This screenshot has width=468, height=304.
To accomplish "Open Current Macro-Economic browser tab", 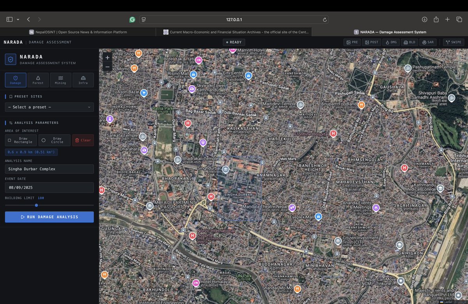I will pyautogui.click(x=234, y=32).
